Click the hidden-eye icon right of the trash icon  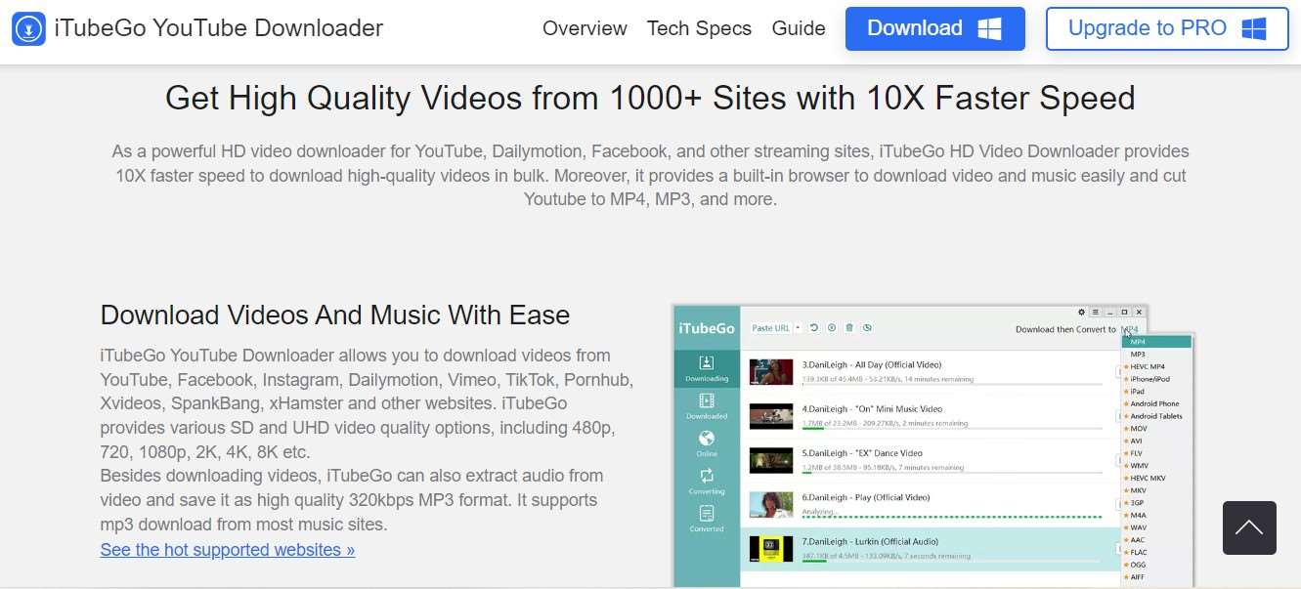point(867,327)
